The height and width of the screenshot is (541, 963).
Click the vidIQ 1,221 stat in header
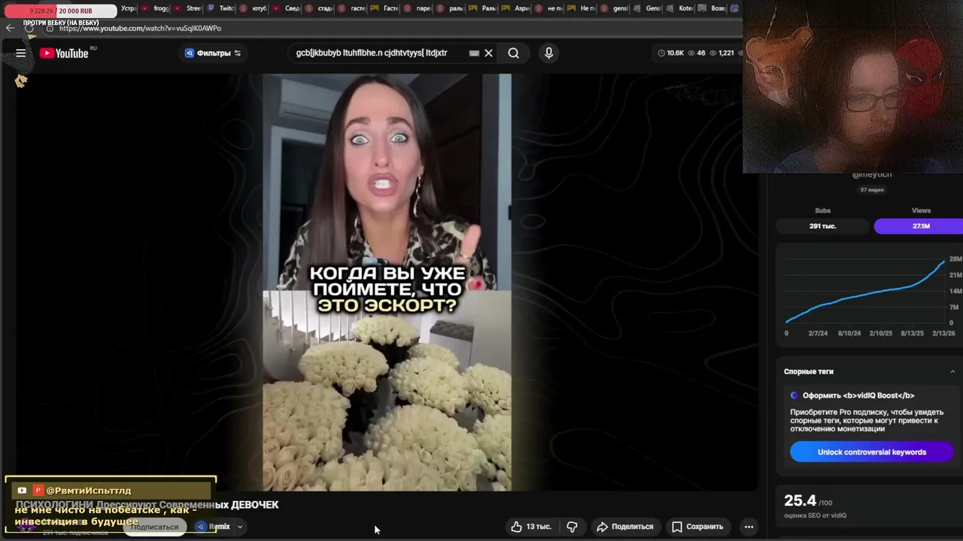721,53
